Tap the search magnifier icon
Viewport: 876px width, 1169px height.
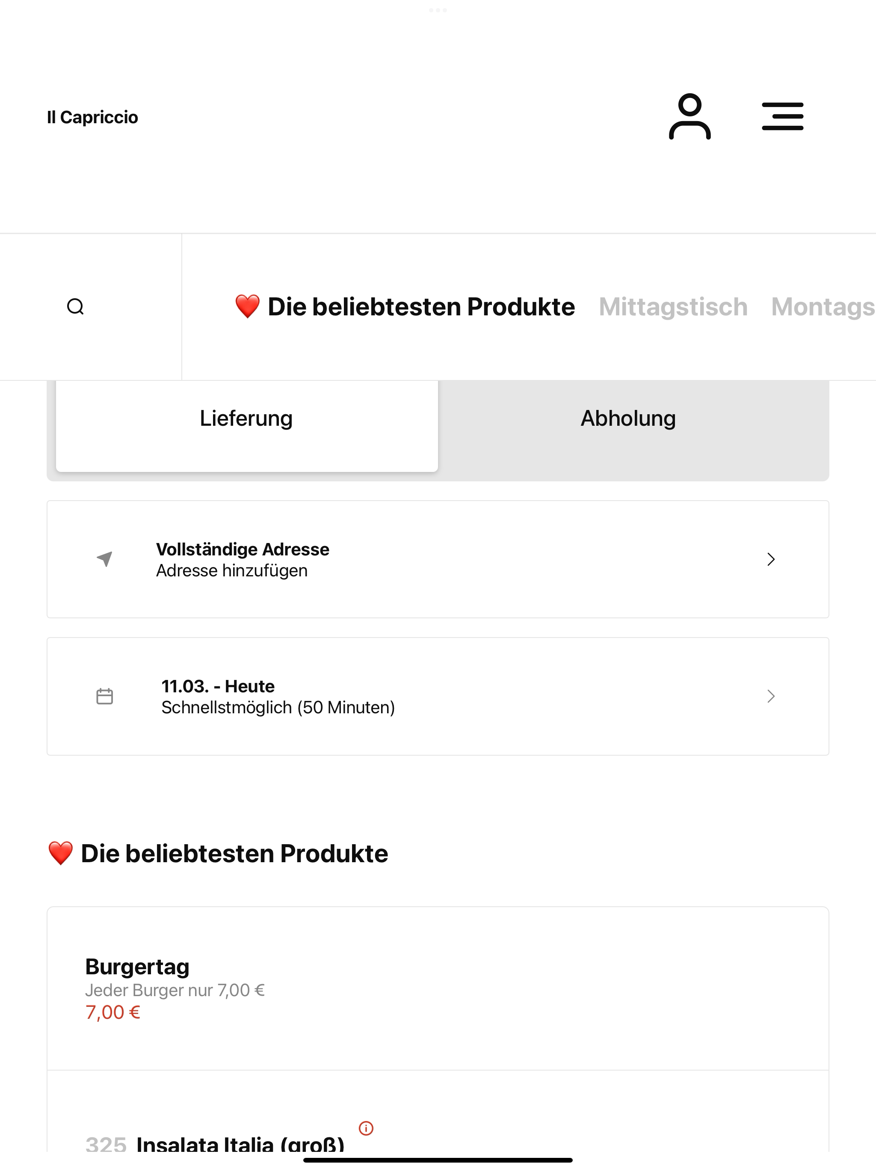point(76,306)
